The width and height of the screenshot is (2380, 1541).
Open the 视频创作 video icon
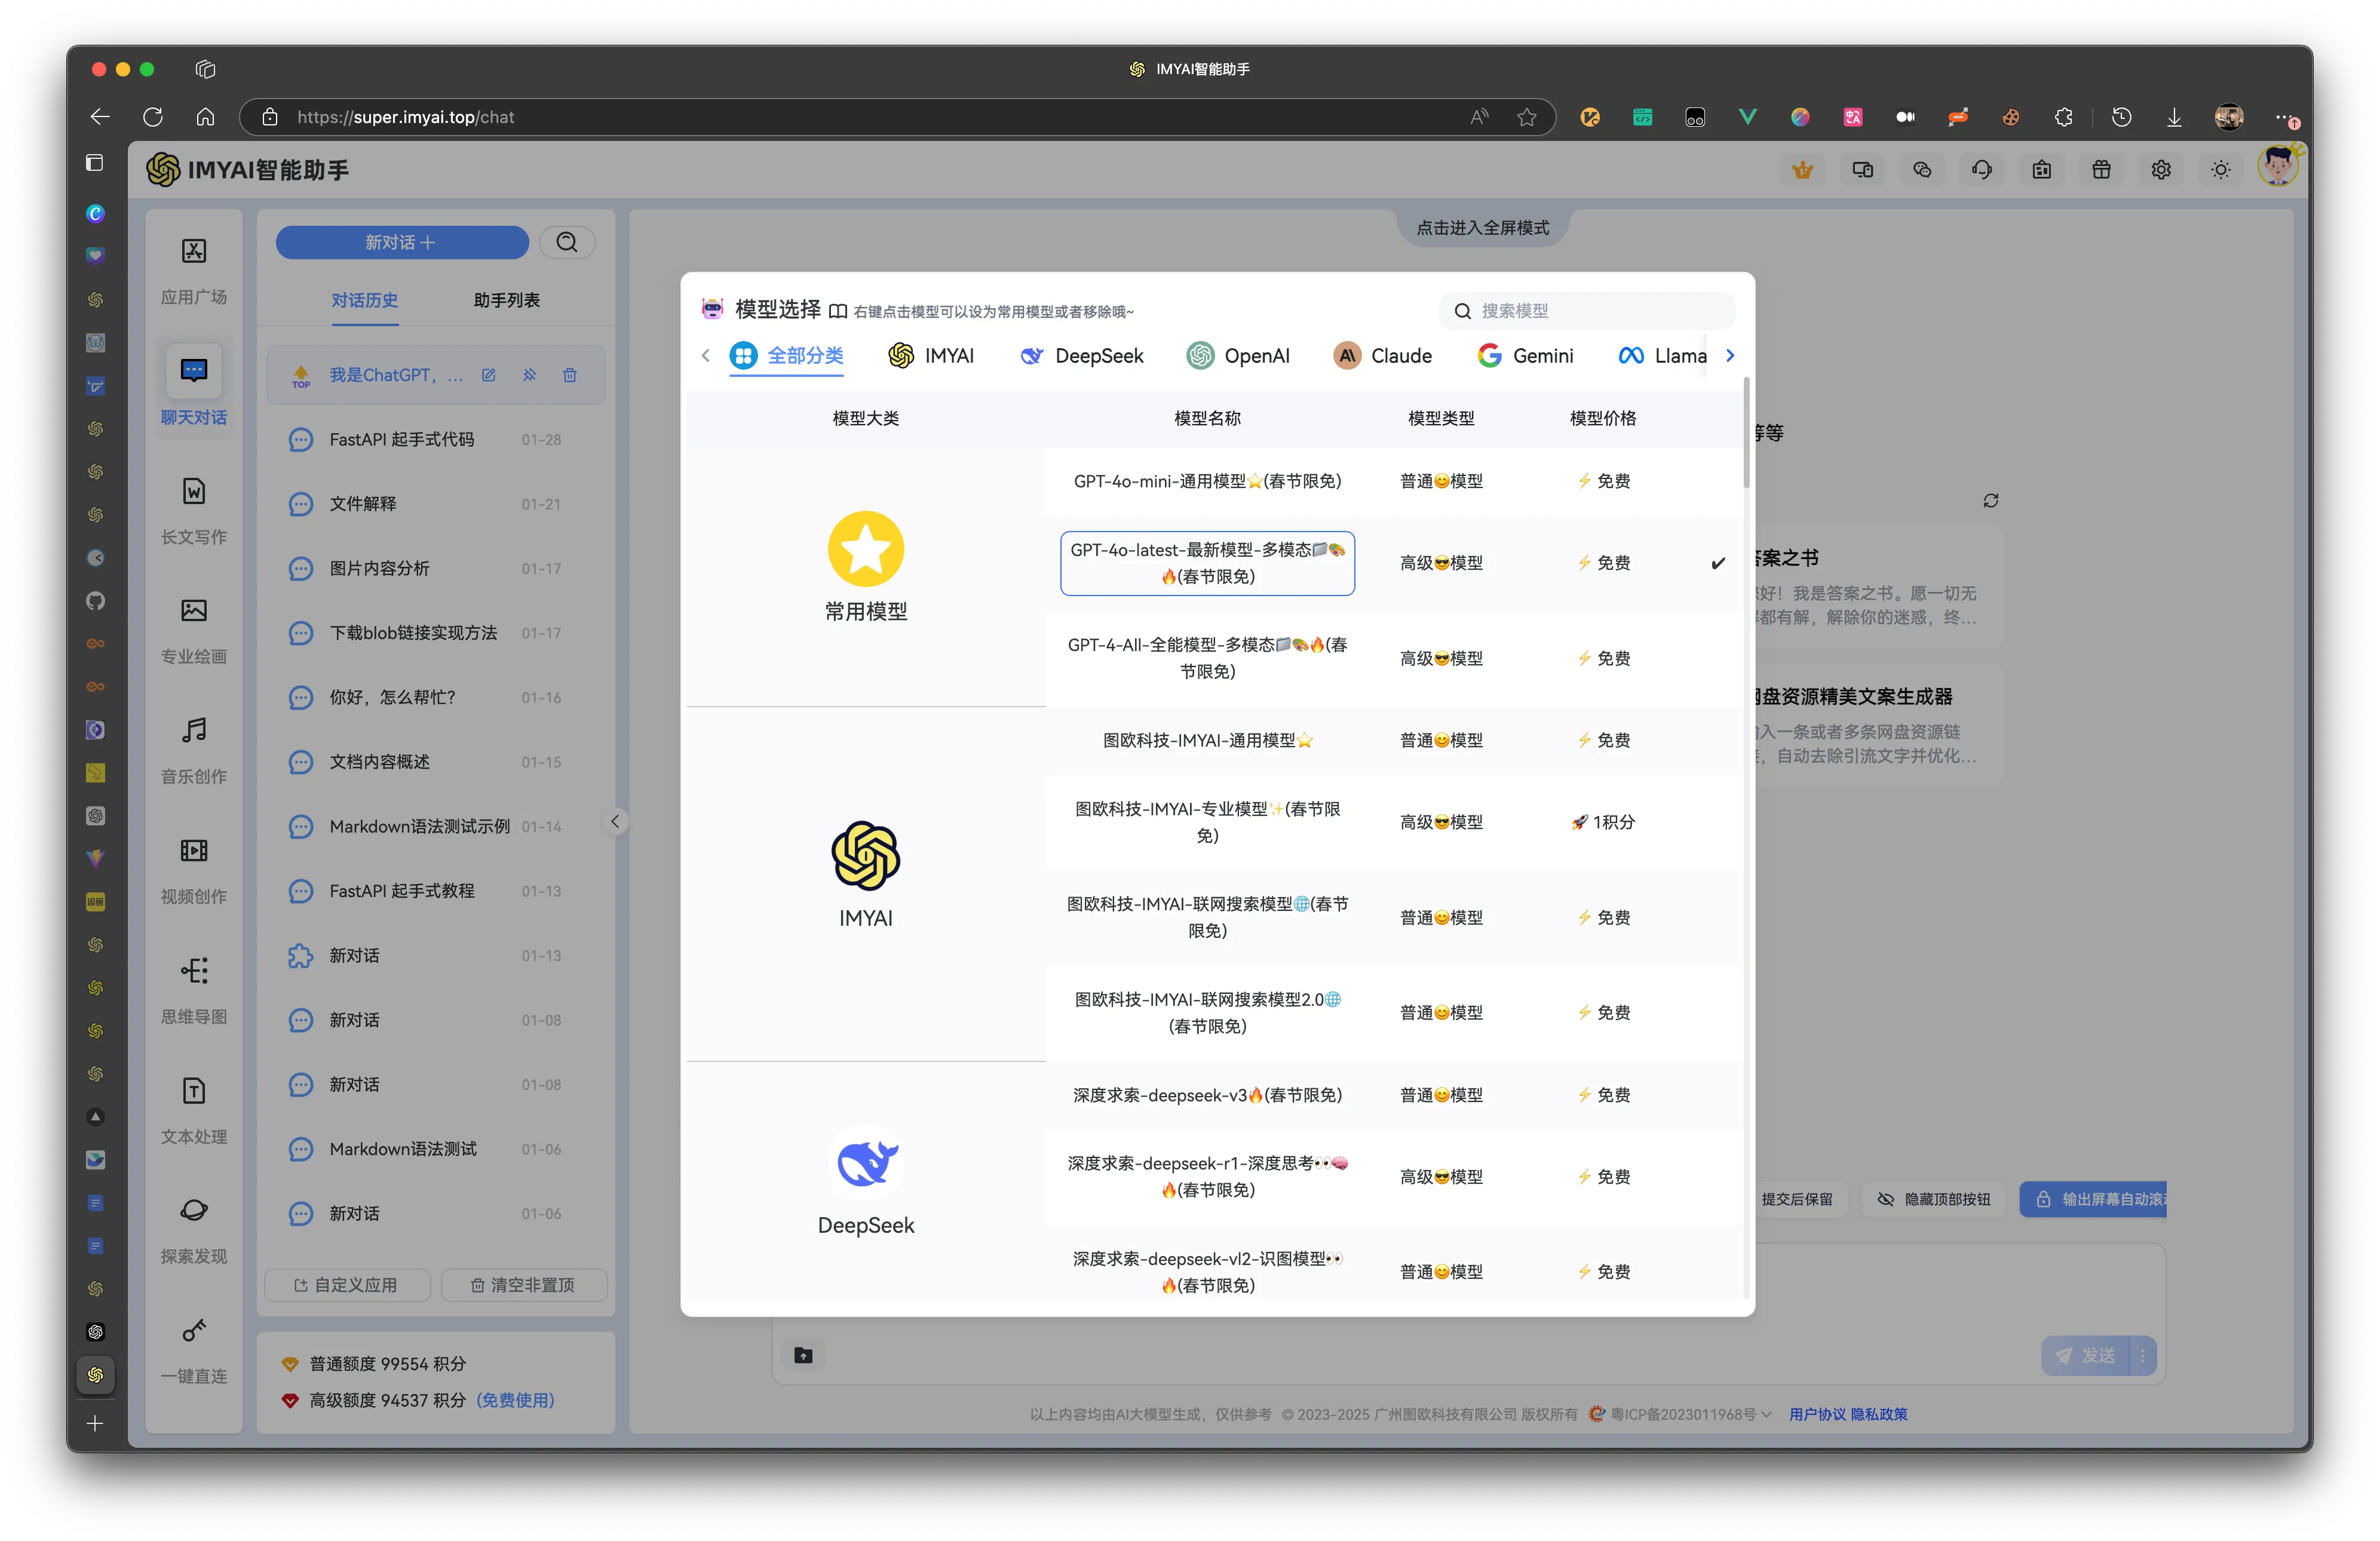[x=194, y=850]
